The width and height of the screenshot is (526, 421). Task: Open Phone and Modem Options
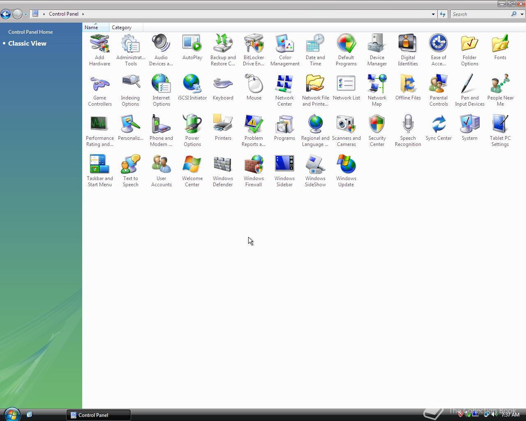[161, 131]
